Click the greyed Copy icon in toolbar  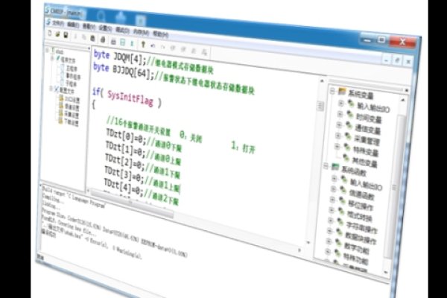(83, 37)
